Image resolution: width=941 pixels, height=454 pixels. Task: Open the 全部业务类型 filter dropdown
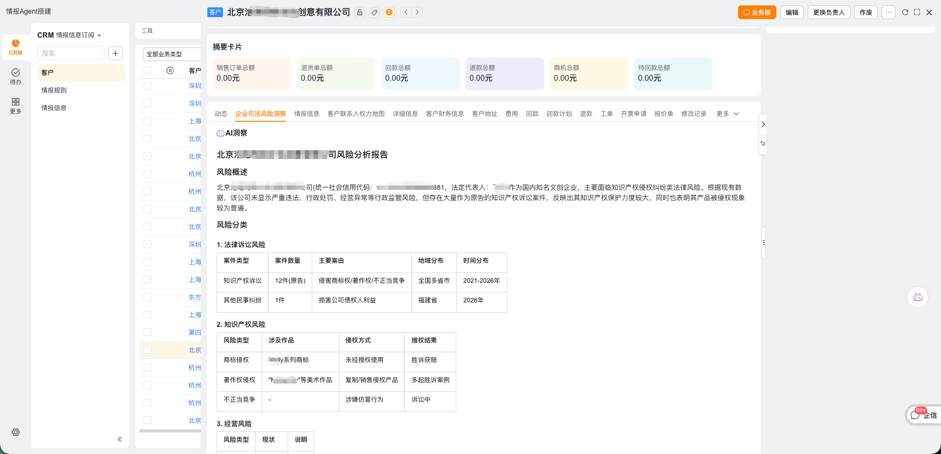tap(172, 54)
